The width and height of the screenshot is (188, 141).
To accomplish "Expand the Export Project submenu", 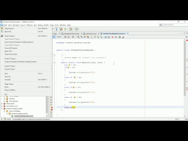I will point(51,69).
